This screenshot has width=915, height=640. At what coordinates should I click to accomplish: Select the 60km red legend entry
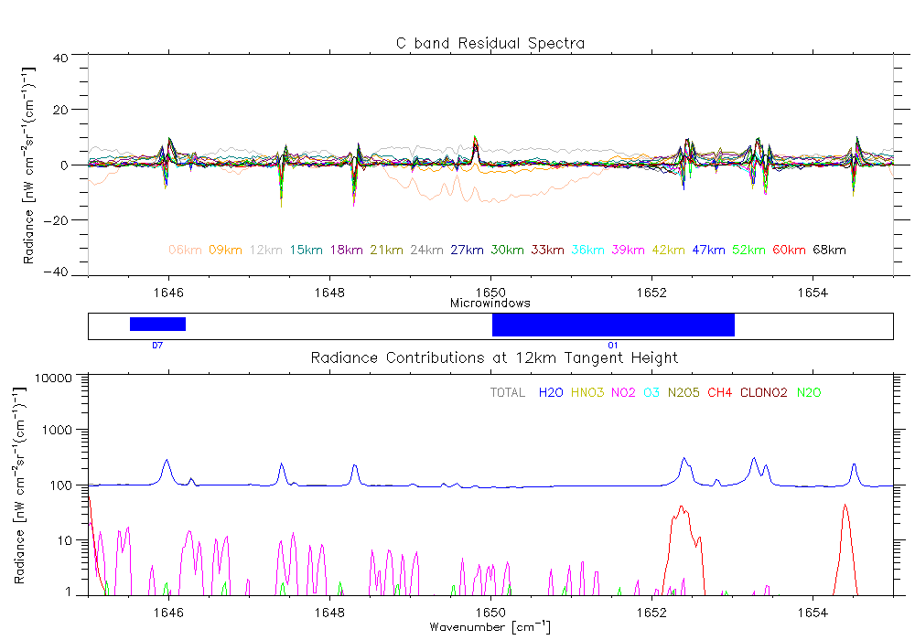point(790,250)
